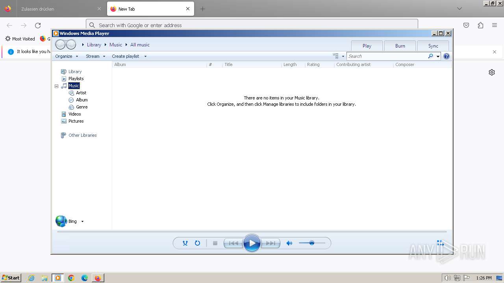Open the Play tab
504x283 pixels.
367,46
